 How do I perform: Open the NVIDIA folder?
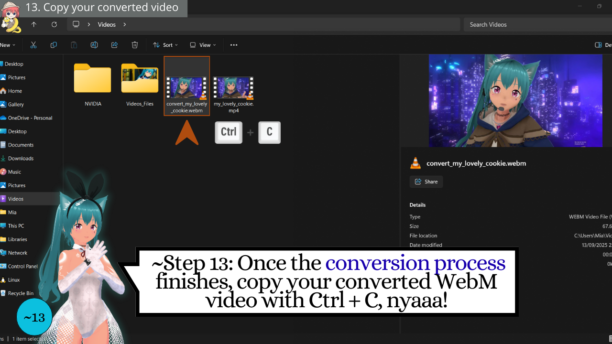click(x=93, y=85)
